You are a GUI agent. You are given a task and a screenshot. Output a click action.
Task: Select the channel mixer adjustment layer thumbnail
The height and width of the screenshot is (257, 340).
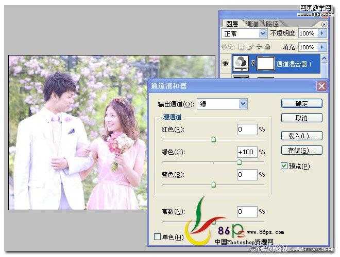[241, 63]
